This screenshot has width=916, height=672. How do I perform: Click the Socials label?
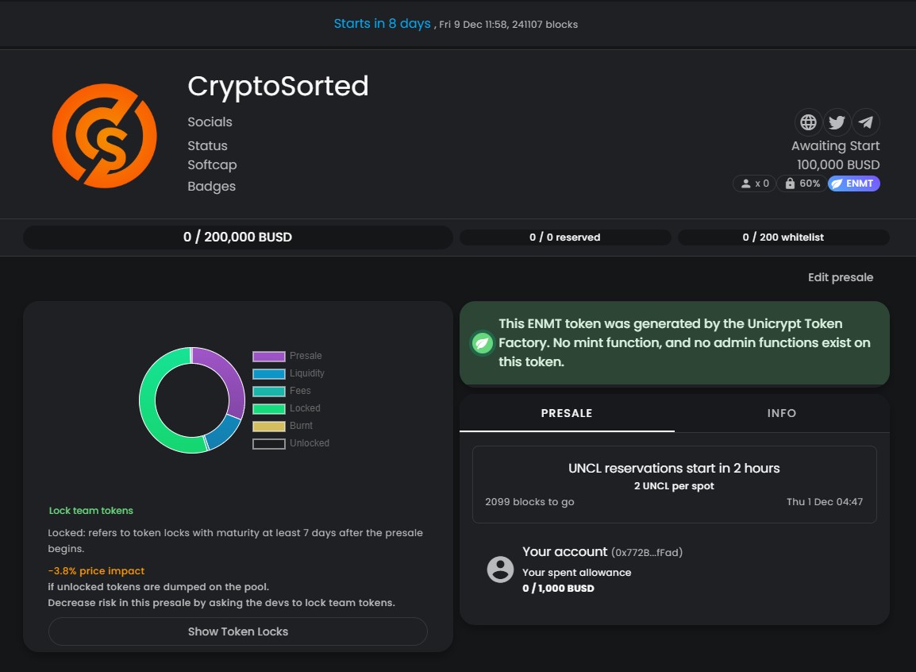[x=210, y=122]
